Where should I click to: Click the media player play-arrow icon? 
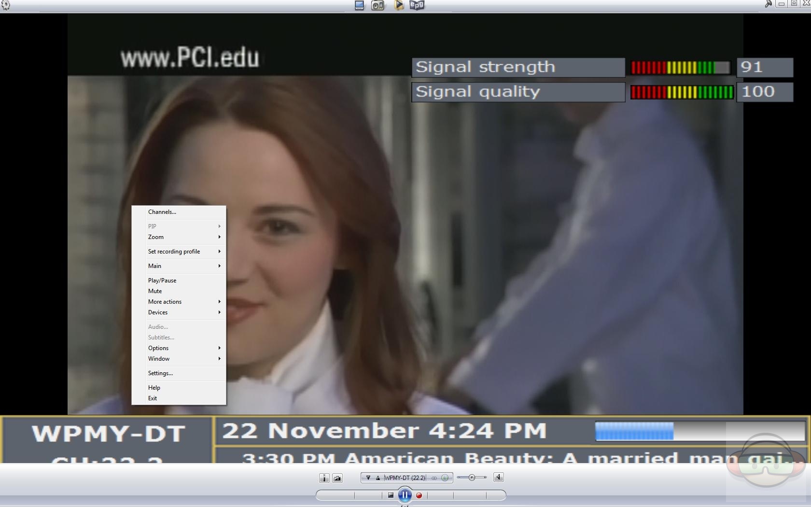[x=399, y=5]
